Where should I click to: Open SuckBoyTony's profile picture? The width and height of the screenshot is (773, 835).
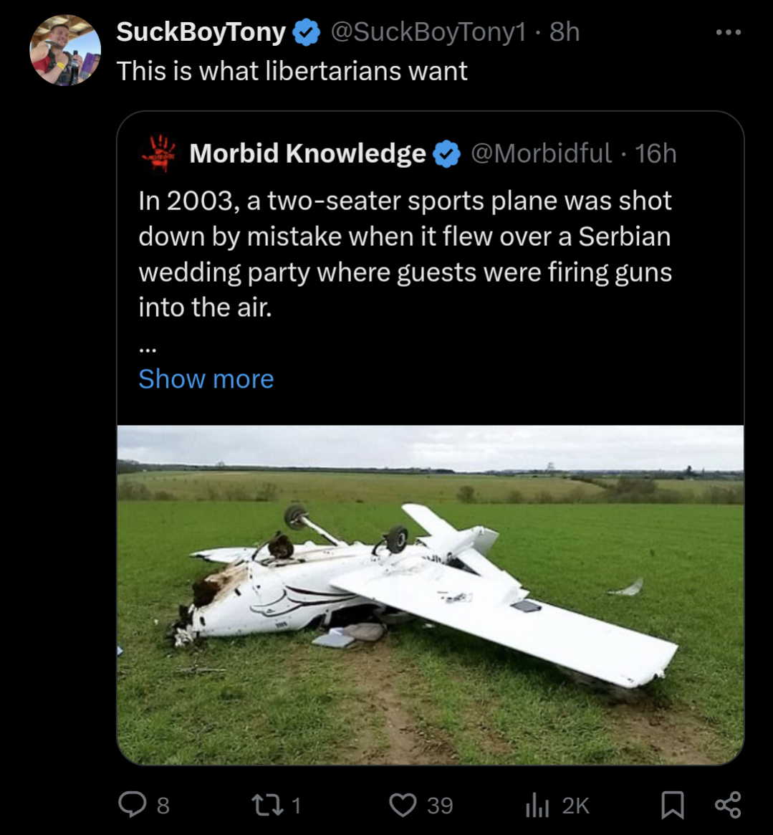tap(65, 51)
